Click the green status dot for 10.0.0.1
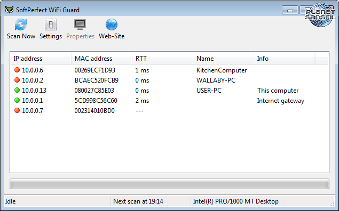The image size is (339, 211). click(17, 100)
